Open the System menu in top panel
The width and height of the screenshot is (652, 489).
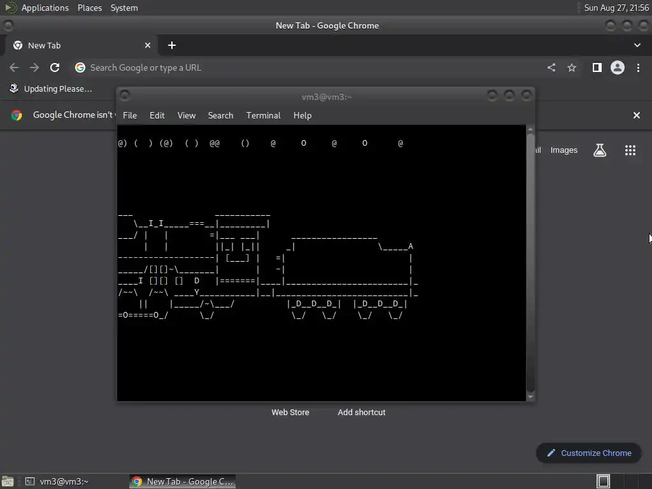click(x=124, y=8)
